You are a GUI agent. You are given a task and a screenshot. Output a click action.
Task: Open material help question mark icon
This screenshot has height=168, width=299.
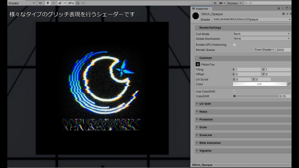[283, 14]
